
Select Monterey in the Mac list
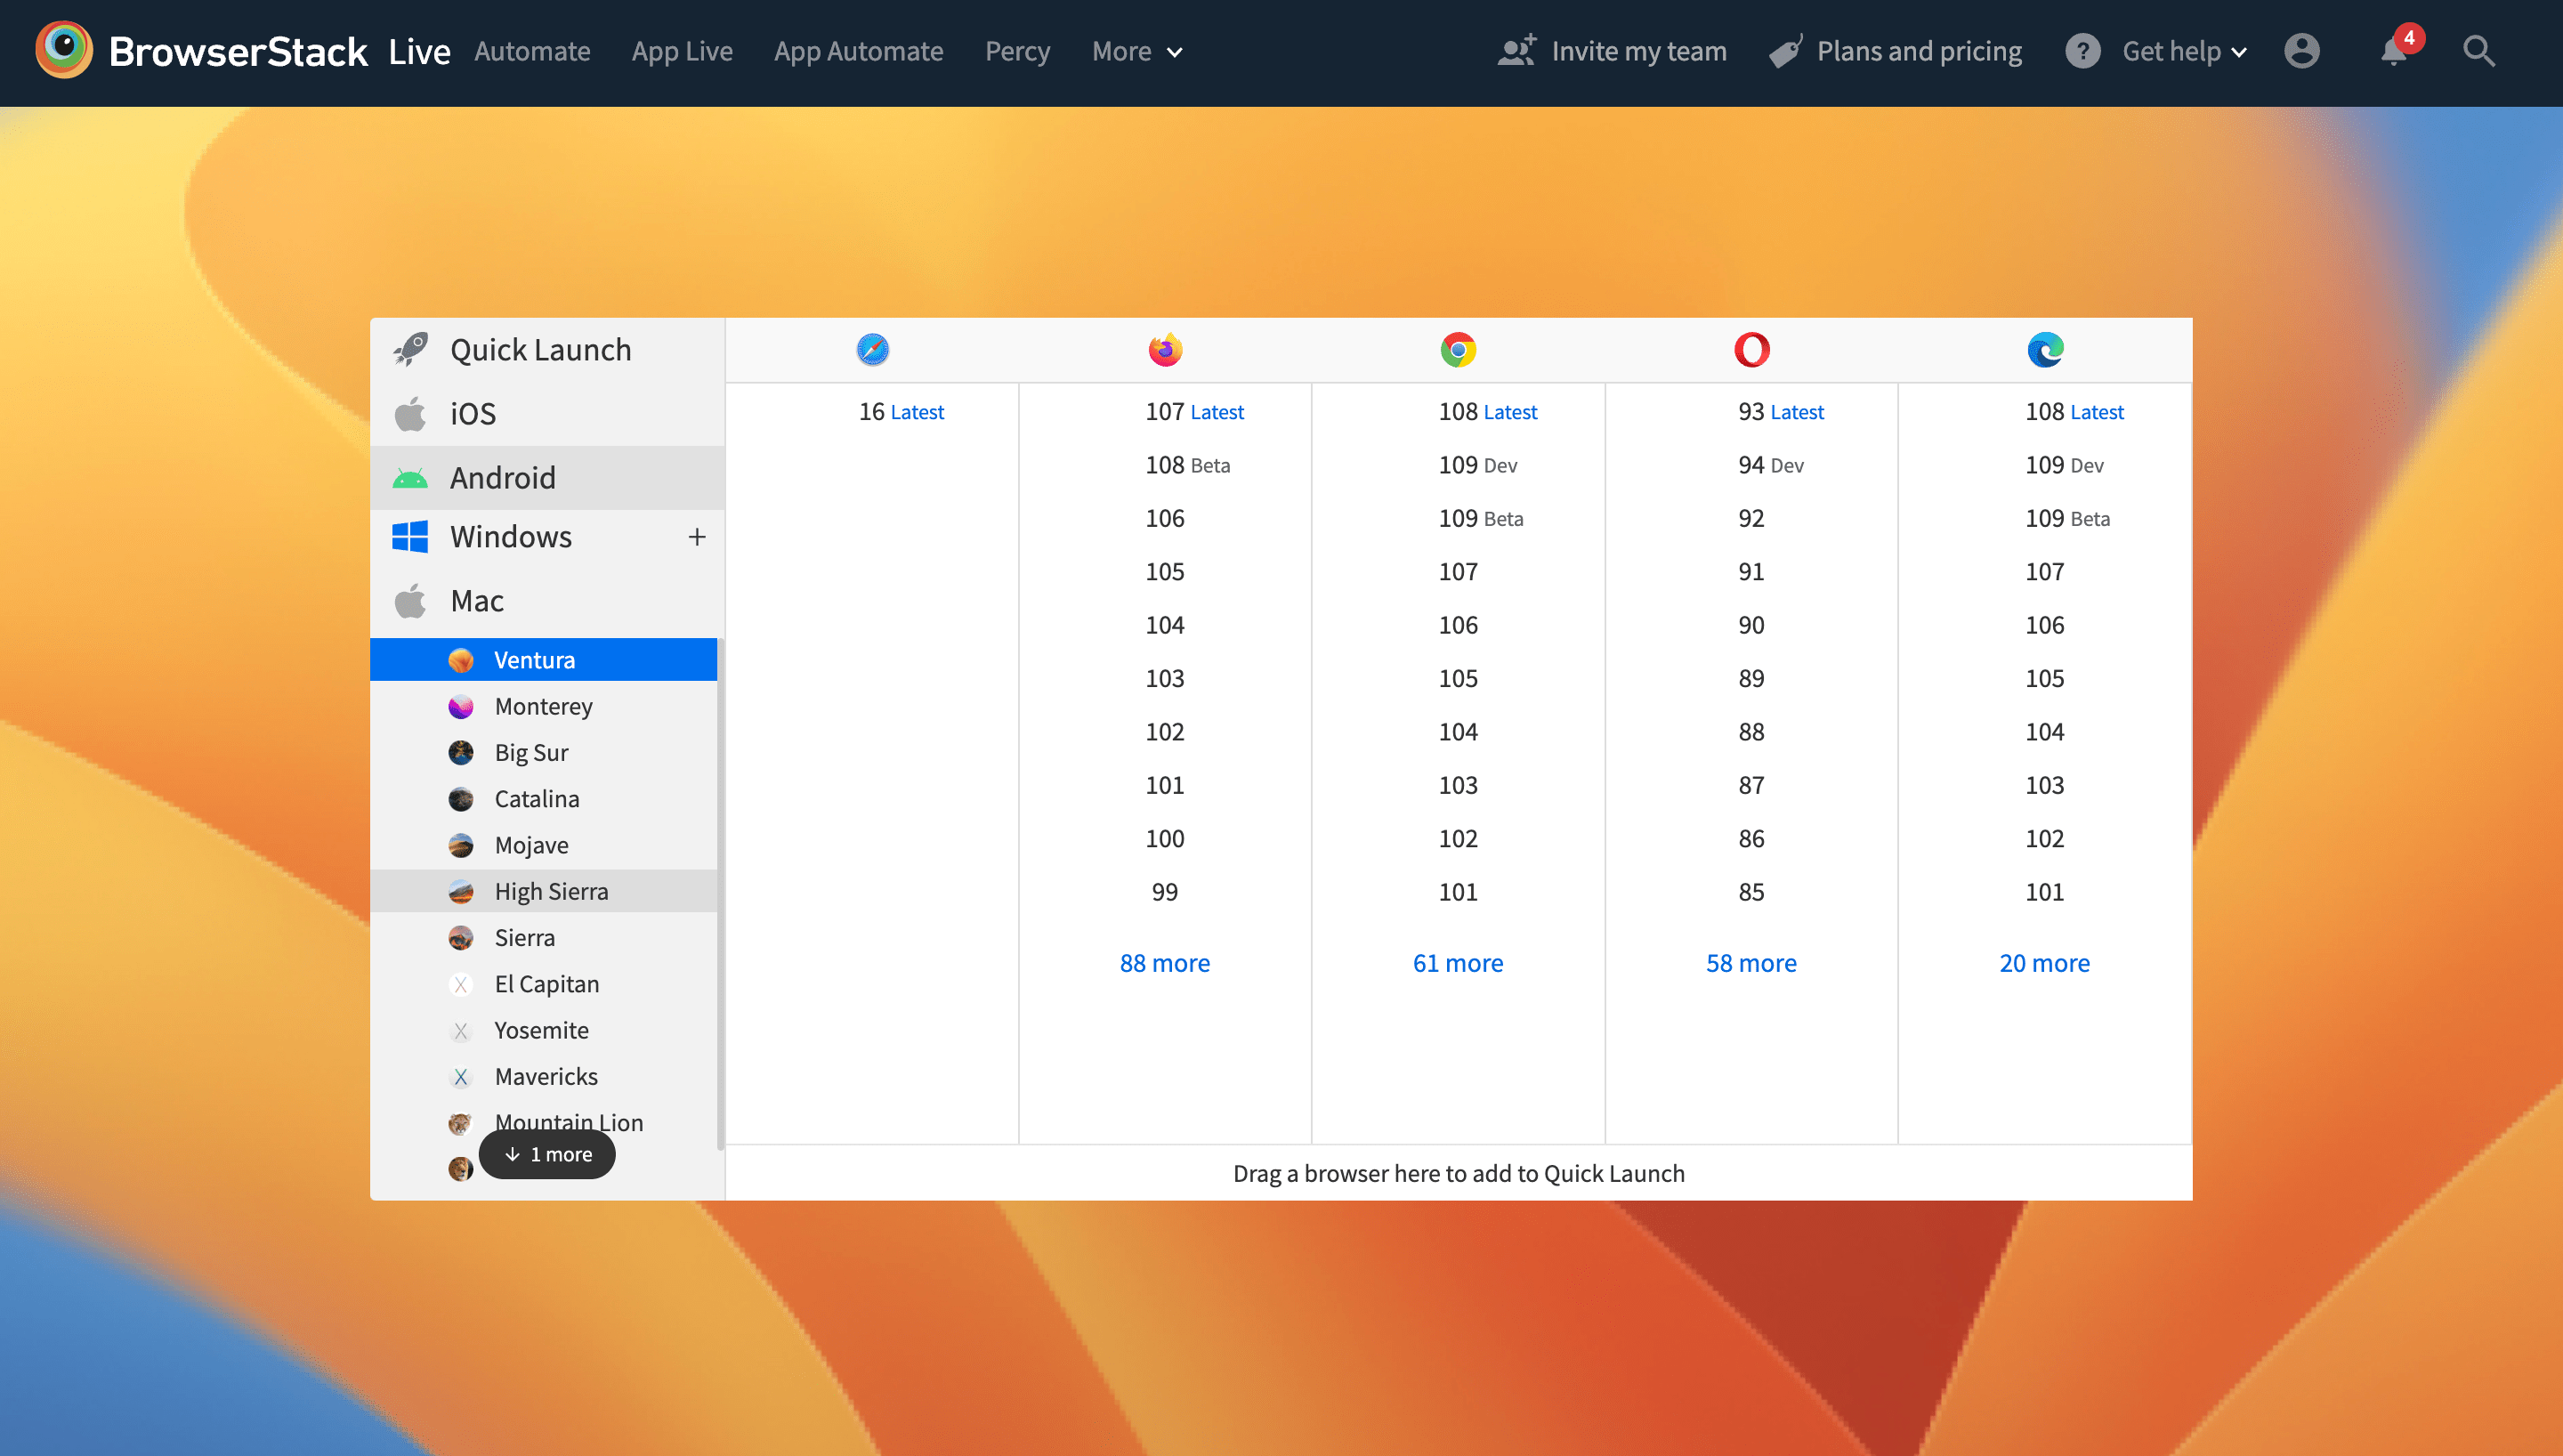[x=543, y=706]
